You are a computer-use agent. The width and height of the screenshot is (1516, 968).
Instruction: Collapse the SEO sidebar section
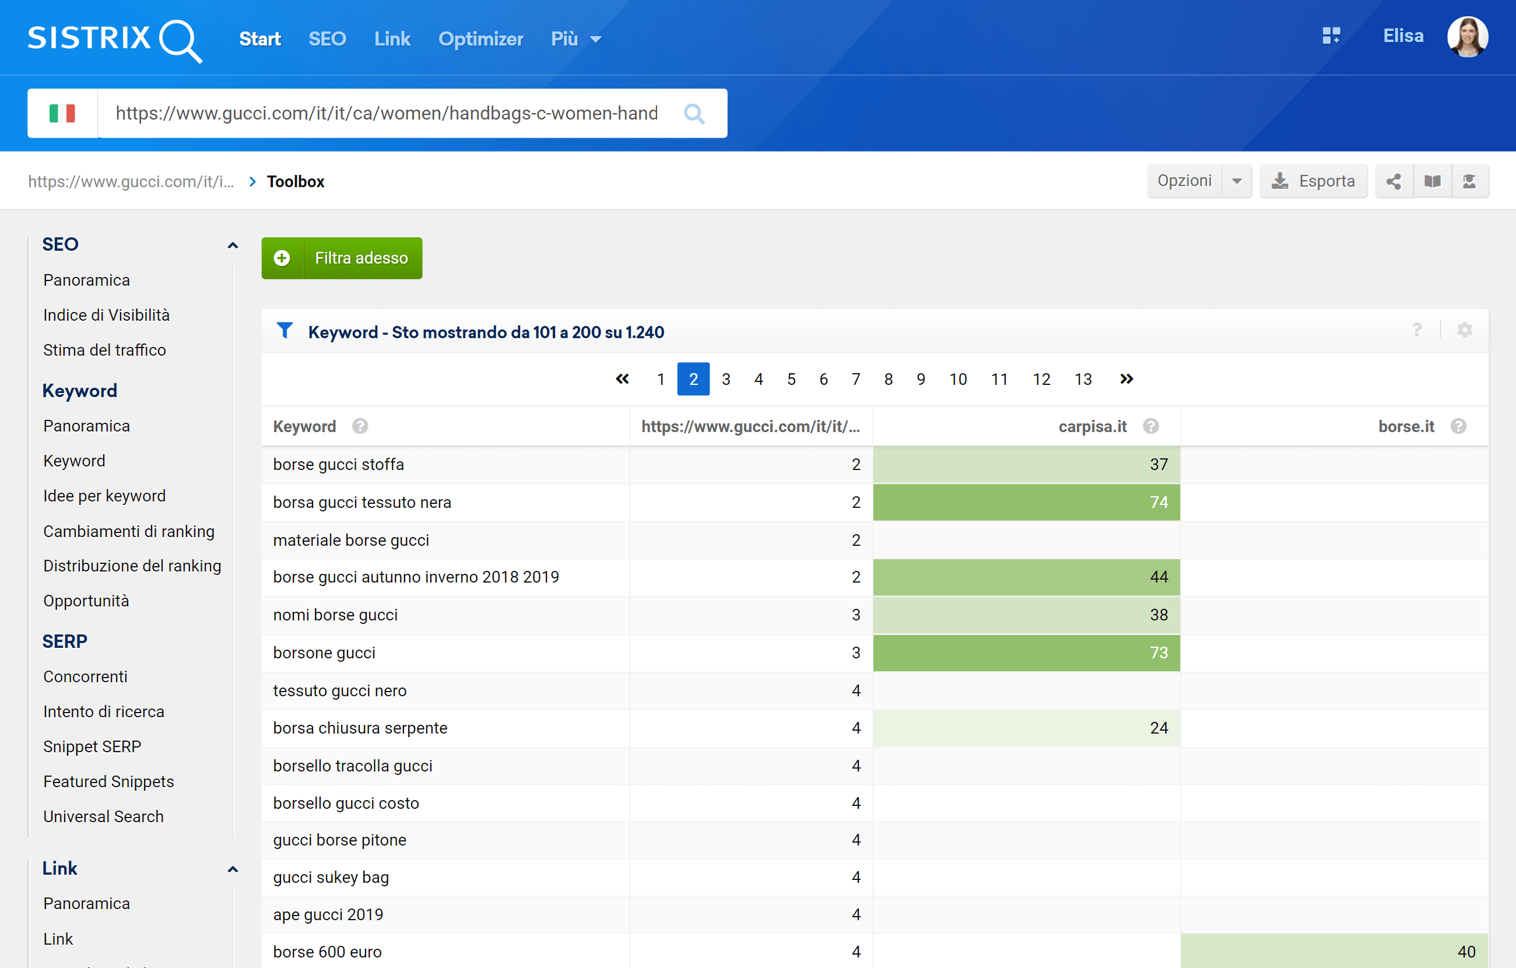click(x=232, y=245)
